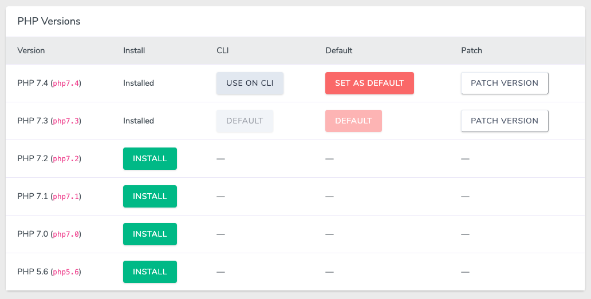Click Patch Version button for PHP 7.3
This screenshot has width=591, height=299.
505,121
